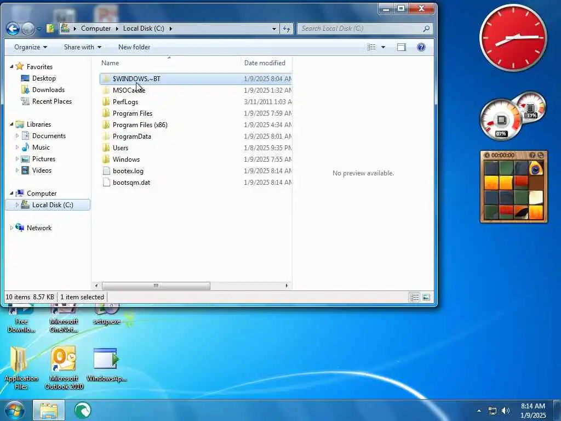Select Network in navigation pane

point(39,228)
